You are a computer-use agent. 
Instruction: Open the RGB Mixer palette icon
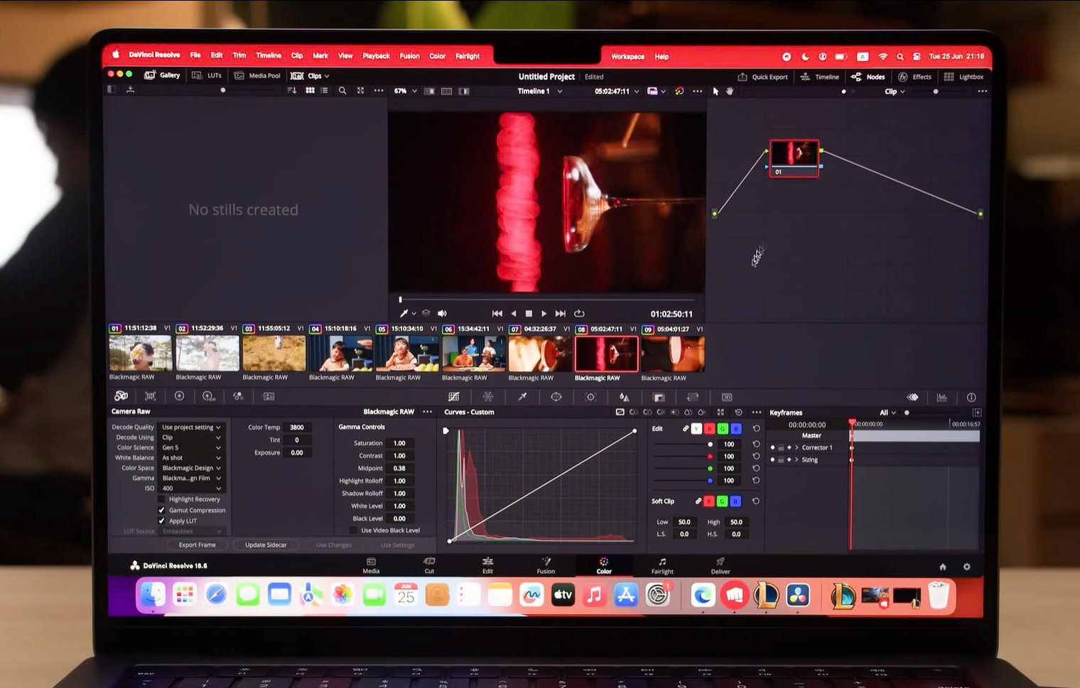pyautogui.click(x=238, y=396)
